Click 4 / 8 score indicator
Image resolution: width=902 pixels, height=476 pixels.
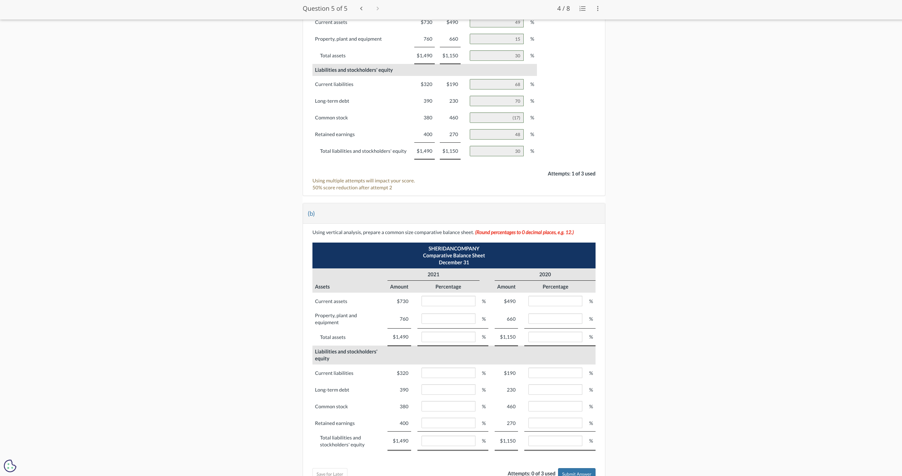[563, 9]
